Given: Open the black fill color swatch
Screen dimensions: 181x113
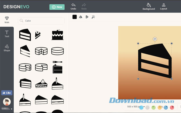Looking at the screenshot, I should [x=74, y=17].
